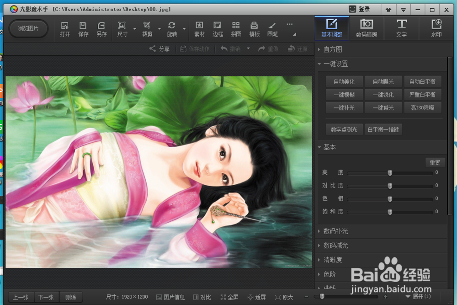Click the zoom out minus icon
Screen dimensions: 457x305
tap(306, 297)
